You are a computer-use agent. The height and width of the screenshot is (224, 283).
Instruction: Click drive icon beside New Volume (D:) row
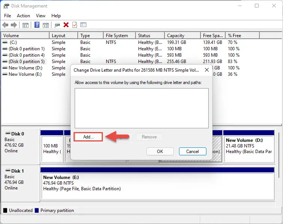(x=5, y=68)
